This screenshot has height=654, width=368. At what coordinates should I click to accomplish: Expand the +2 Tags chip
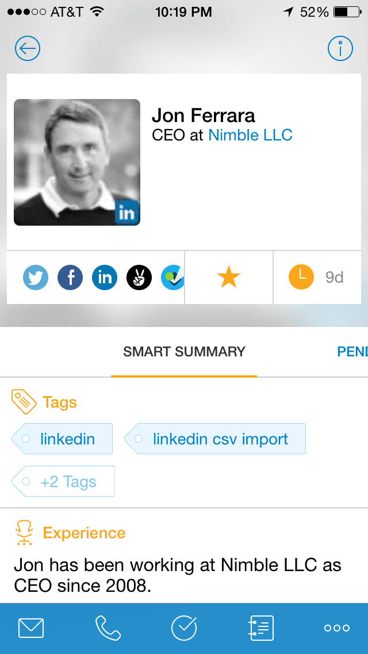tap(63, 481)
